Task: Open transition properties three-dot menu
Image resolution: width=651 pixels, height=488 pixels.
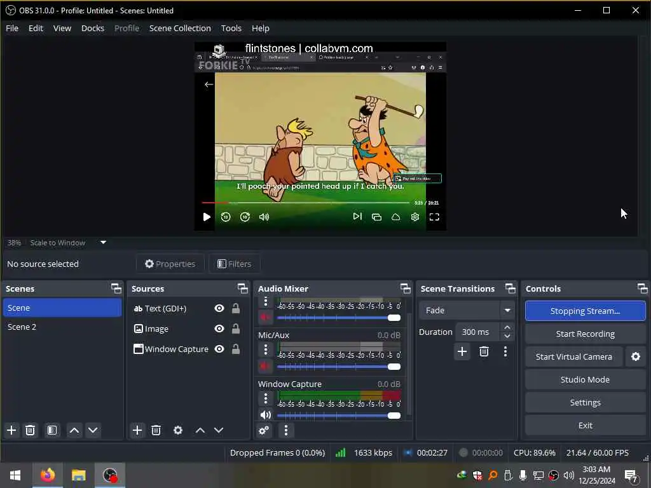Action: (505, 352)
